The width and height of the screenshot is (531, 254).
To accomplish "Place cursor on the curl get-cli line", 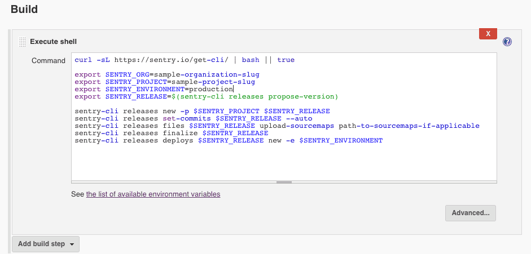I will click(x=184, y=60).
